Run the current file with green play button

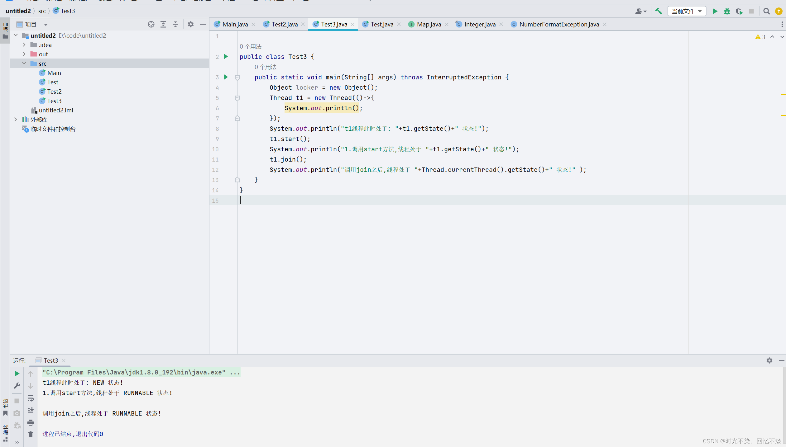coord(715,11)
